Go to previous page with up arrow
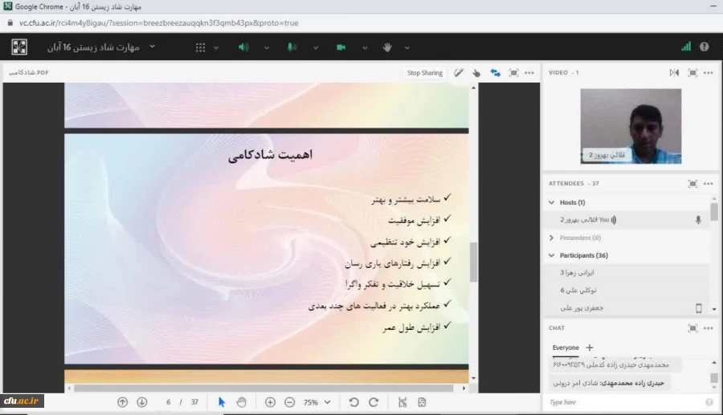Viewport: 723px width, 415px height. (x=122, y=402)
